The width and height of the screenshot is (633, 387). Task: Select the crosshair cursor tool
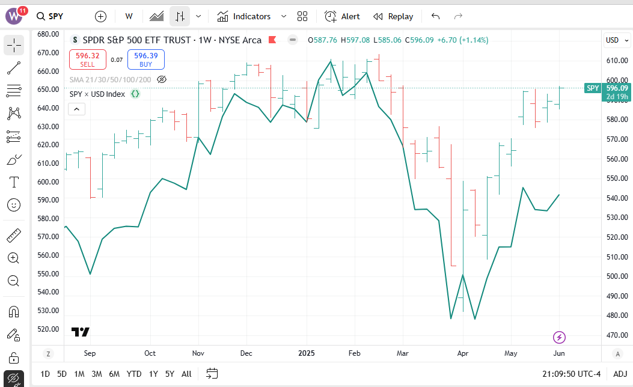pyautogui.click(x=14, y=45)
